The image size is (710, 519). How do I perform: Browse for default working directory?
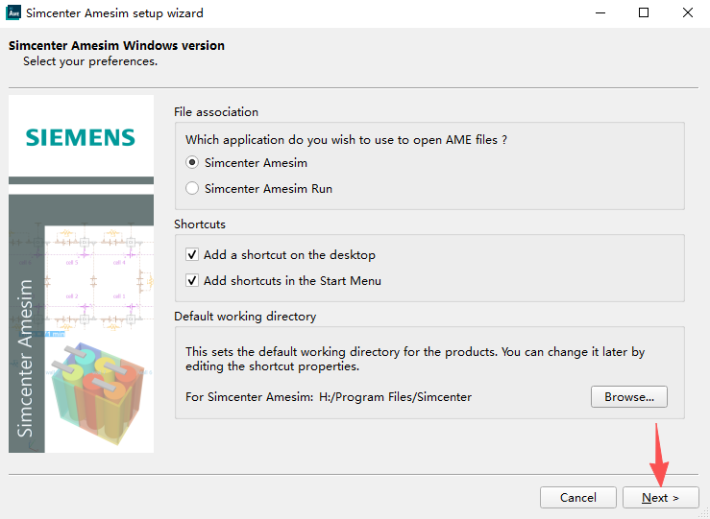[x=628, y=396]
